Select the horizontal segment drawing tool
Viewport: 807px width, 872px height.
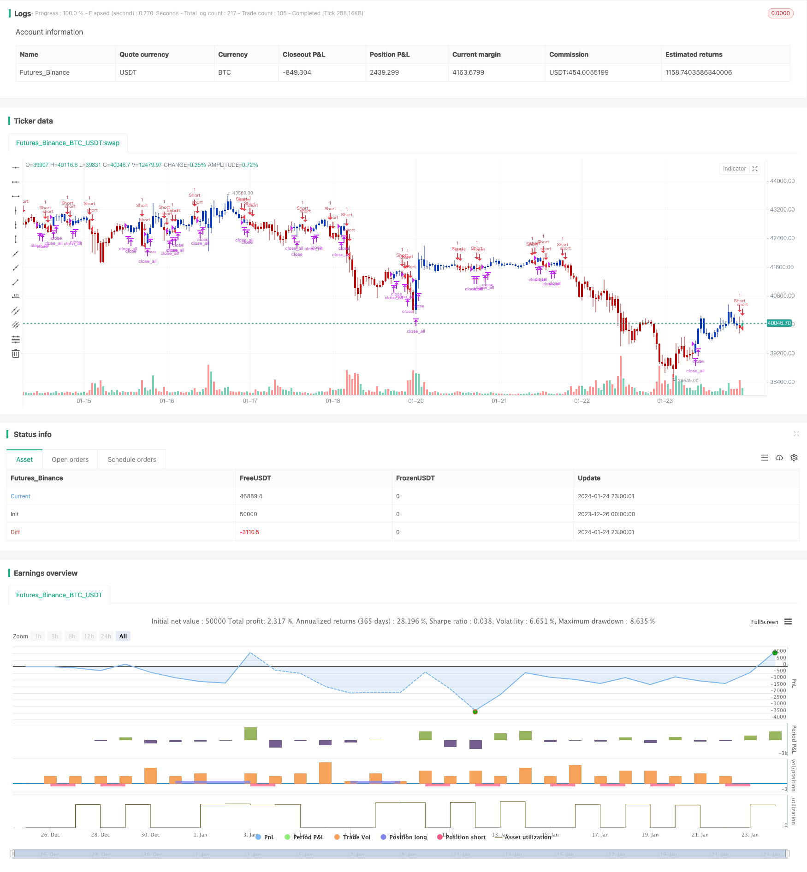[x=16, y=196]
